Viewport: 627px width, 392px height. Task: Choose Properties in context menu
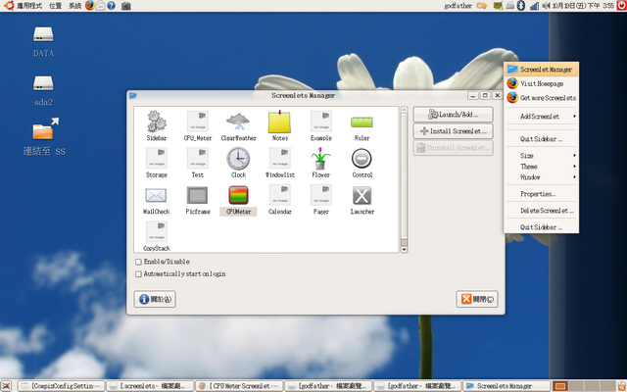[541, 194]
